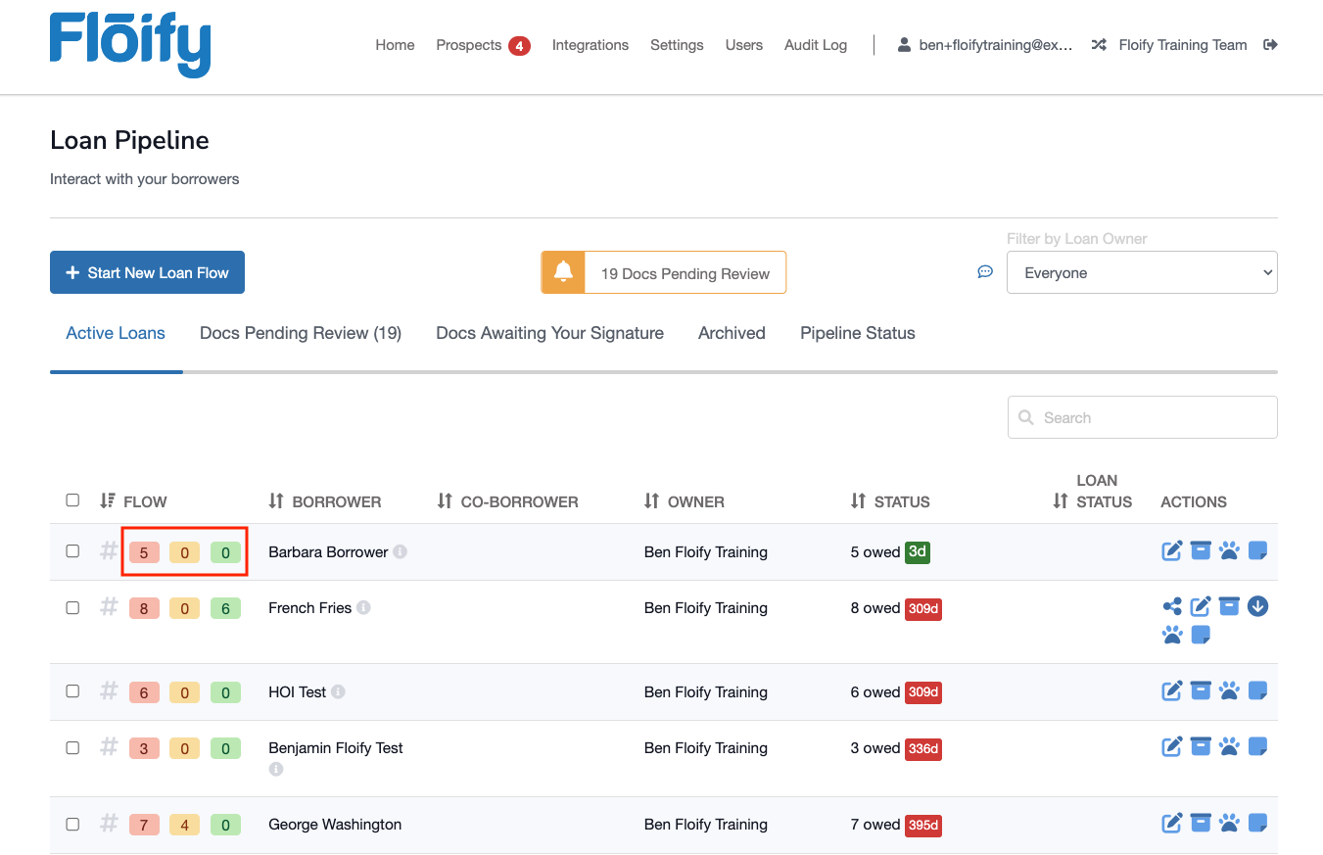Click the edit icon for Barbara Borrower
Viewport: 1323px width, 855px height.
pos(1172,551)
